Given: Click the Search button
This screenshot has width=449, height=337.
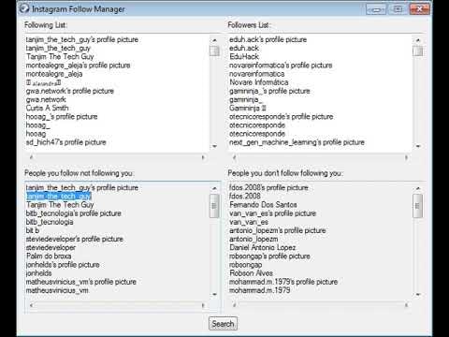Looking at the screenshot, I should tap(223, 324).
